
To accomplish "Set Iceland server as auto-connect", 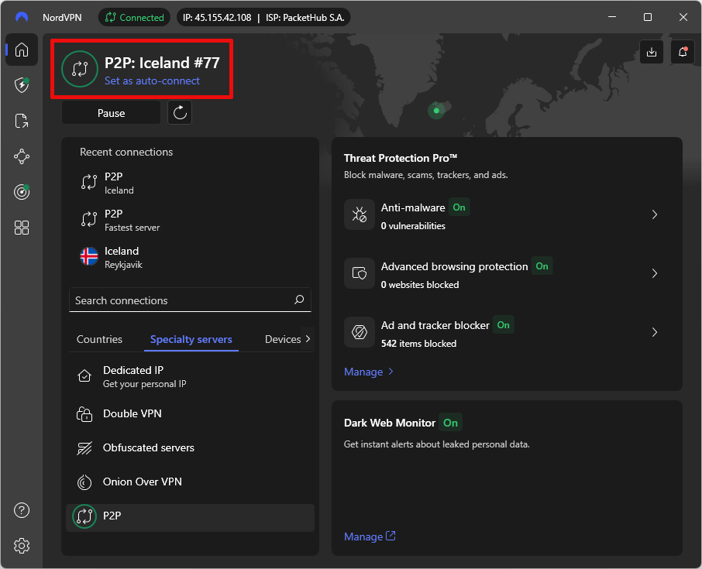I will pos(152,81).
